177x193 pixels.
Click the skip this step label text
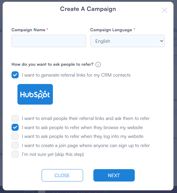pyautogui.click(x=53, y=154)
